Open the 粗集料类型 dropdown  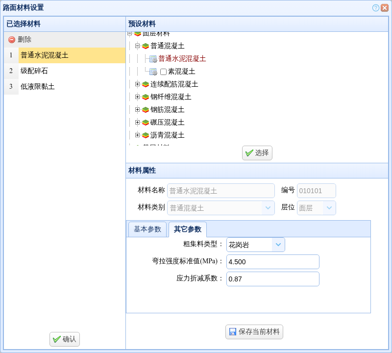tap(278, 245)
